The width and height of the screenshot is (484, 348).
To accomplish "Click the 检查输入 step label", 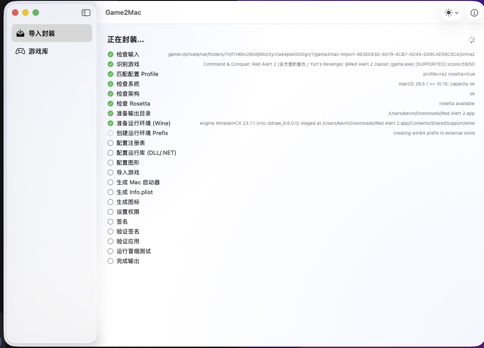I will pyautogui.click(x=128, y=55).
